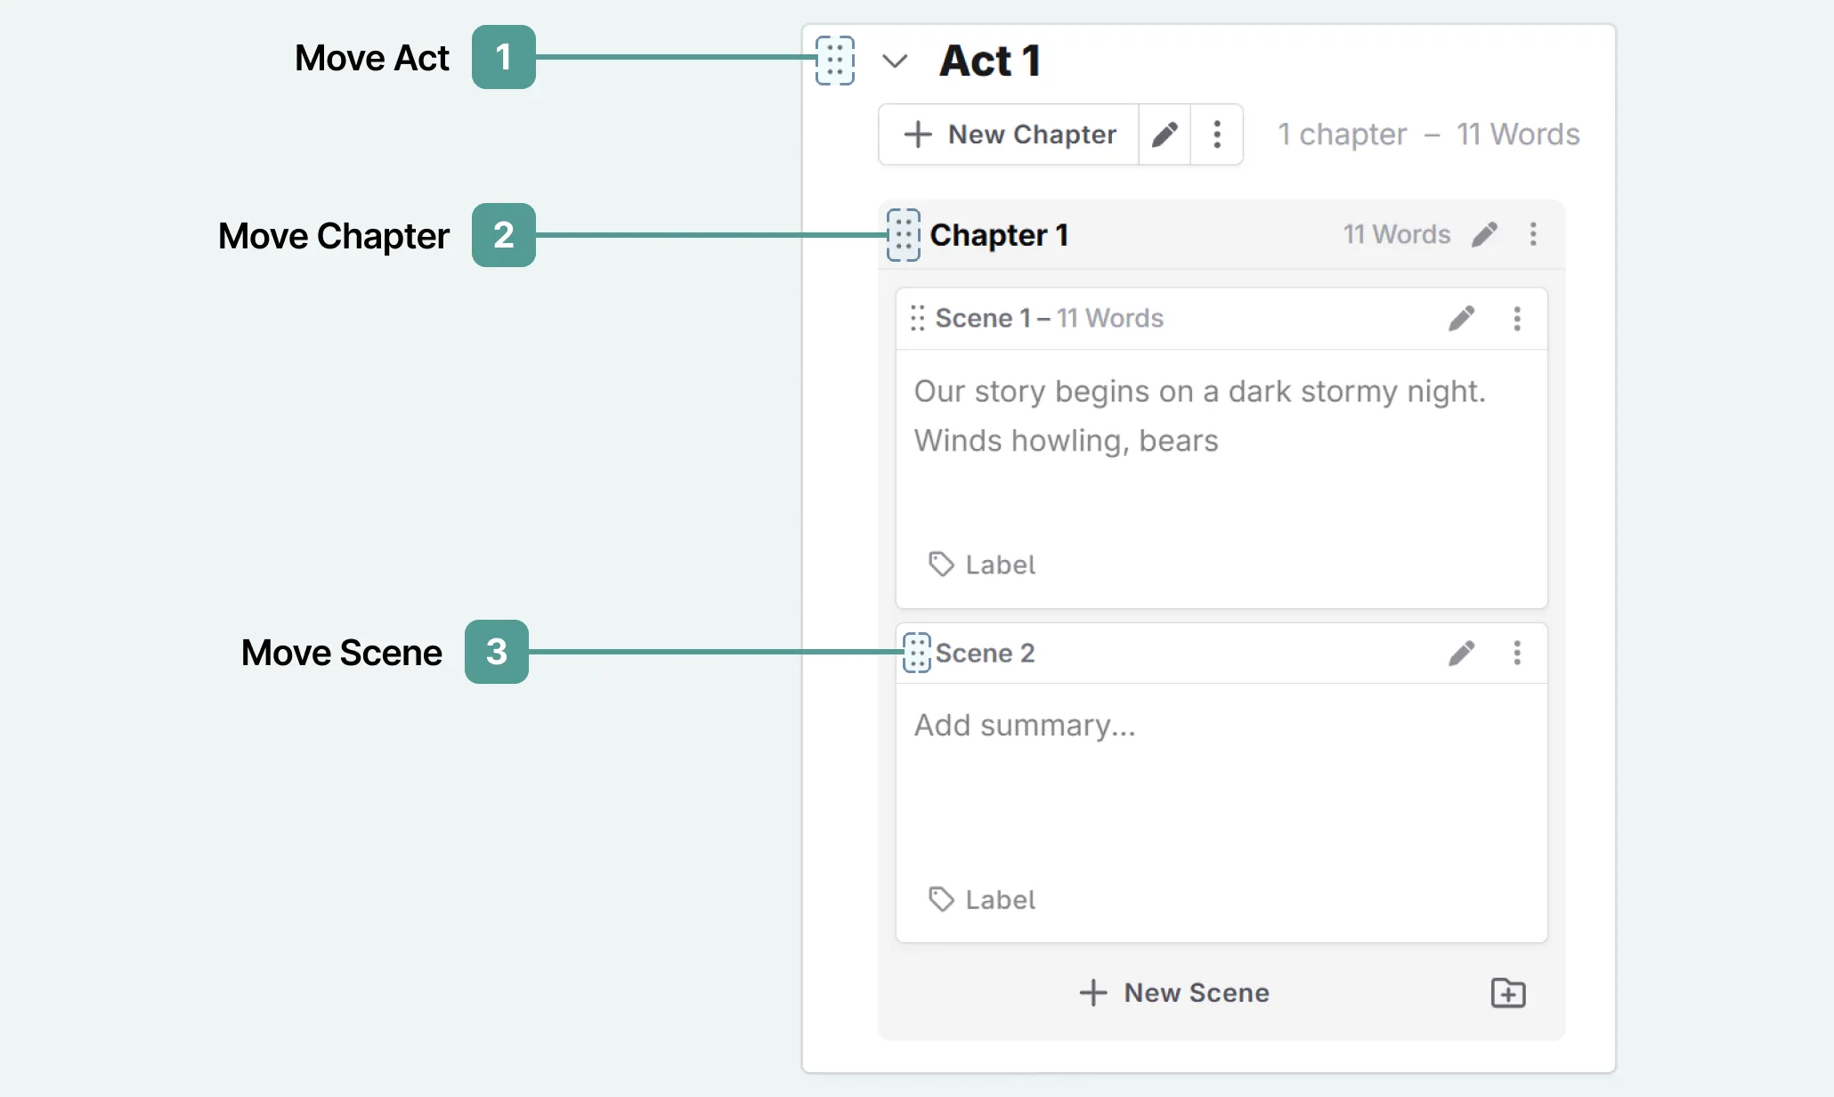Click the edit pencil icon for Scene 2
This screenshot has height=1097, width=1834.
coord(1462,650)
